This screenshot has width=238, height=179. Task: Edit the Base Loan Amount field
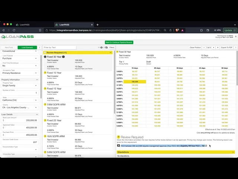click(x=20, y=119)
